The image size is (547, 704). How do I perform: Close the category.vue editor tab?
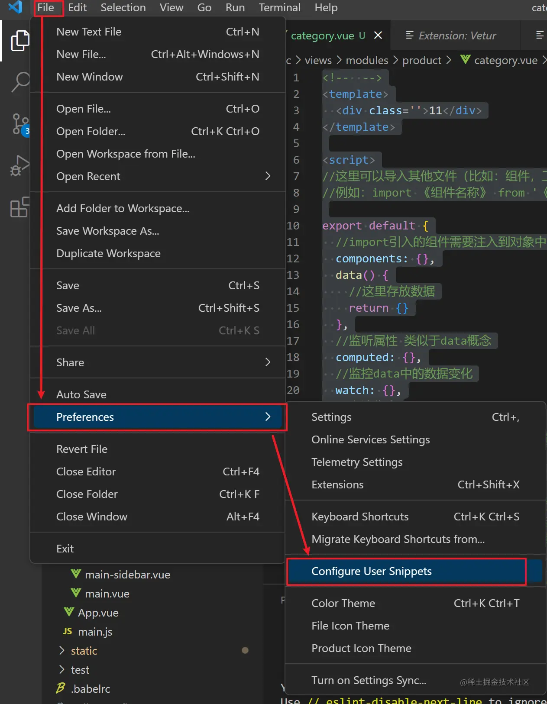(378, 35)
